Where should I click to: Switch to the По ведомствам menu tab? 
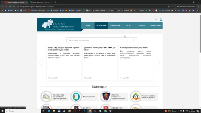tap(115, 25)
